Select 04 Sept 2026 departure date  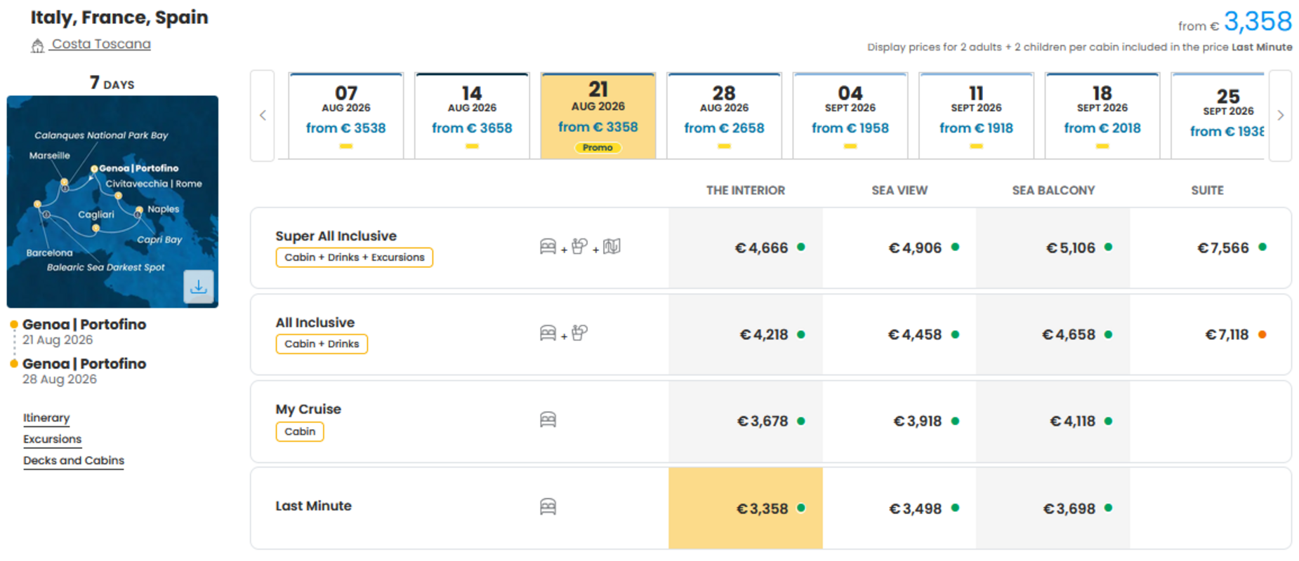pos(850,116)
